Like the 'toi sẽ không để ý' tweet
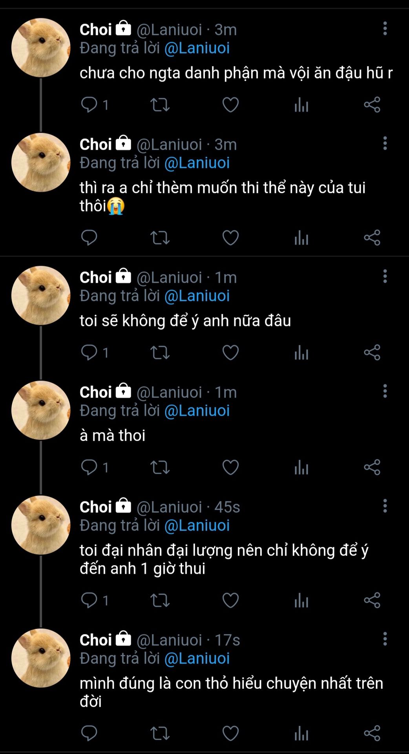Image resolution: width=409 pixels, height=754 pixels. pyautogui.click(x=230, y=352)
